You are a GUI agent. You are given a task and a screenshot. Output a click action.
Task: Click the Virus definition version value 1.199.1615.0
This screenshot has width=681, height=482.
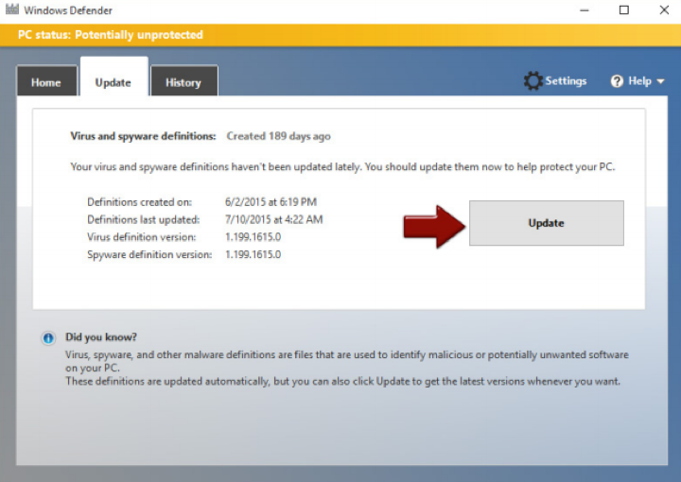253,237
